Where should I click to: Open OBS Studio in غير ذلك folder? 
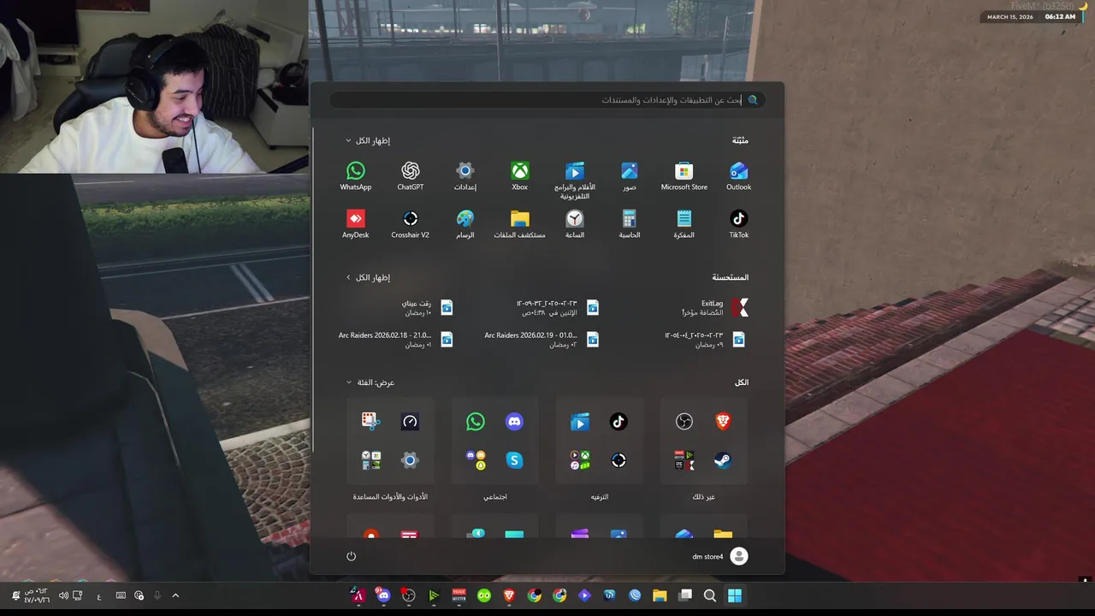684,422
